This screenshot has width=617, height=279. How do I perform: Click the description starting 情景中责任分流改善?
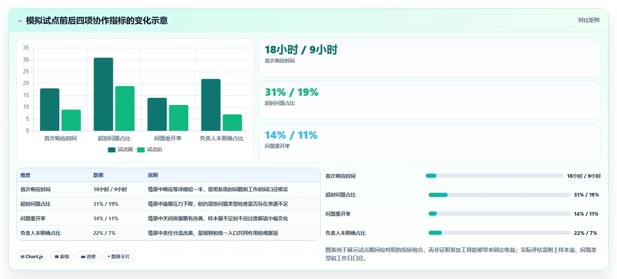tap(213, 233)
